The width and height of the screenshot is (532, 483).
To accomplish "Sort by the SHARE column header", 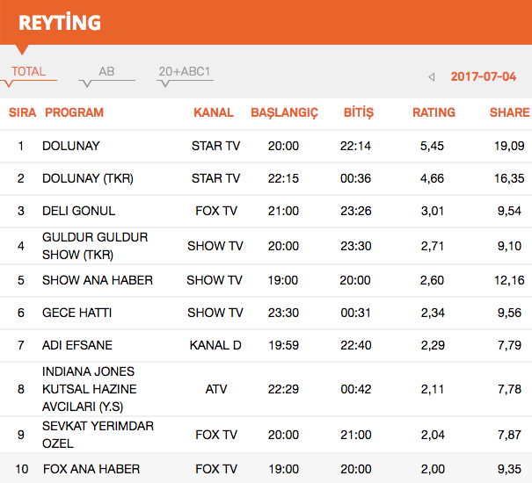I will 509,112.
